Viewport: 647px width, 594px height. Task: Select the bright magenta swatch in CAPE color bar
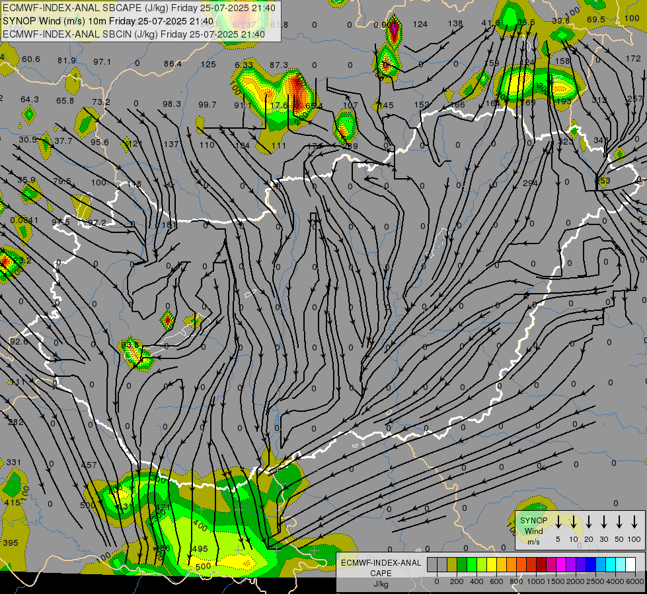click(561, 565)
